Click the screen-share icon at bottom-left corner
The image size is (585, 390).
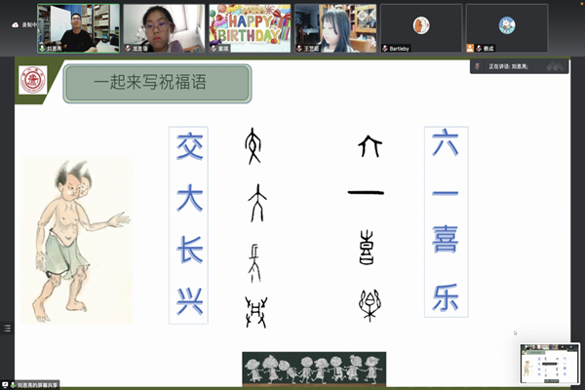[5, 385]
